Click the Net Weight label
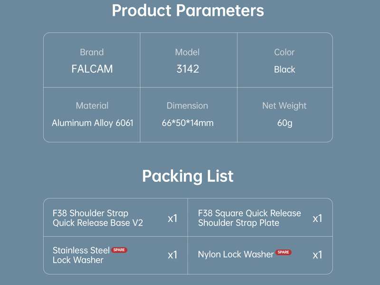The image size is (380, 285). point(284,106)
